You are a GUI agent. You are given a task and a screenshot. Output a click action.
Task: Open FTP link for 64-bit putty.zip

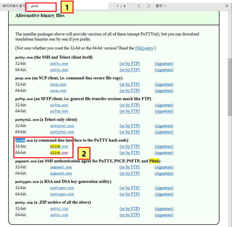point(130,215)
